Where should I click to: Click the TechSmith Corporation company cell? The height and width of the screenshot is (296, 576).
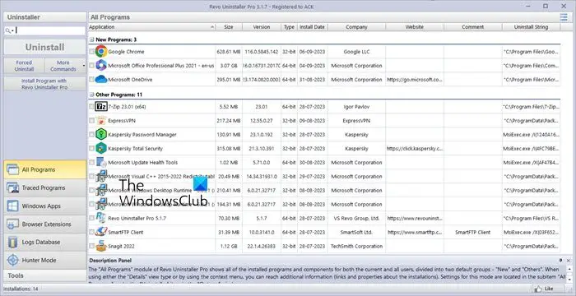pyautogui.click(x=356, y=246)
